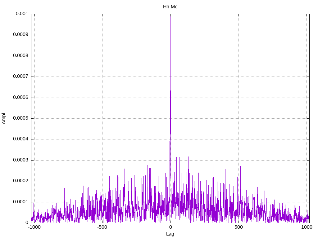Click the 0 tick label on y-axis
Viewport: 318px width, 238px height.
(x=27, y=223)
